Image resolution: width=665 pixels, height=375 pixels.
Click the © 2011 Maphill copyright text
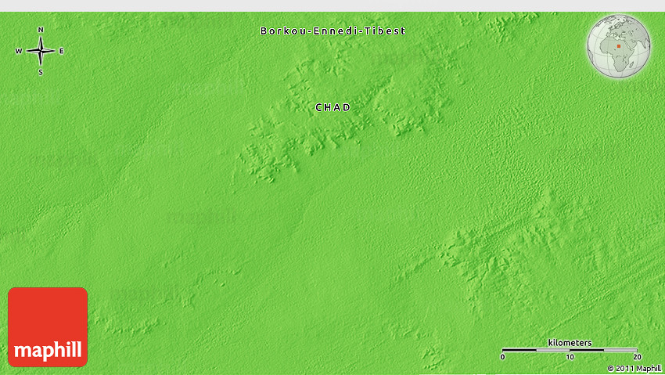[x=634, y=369]
